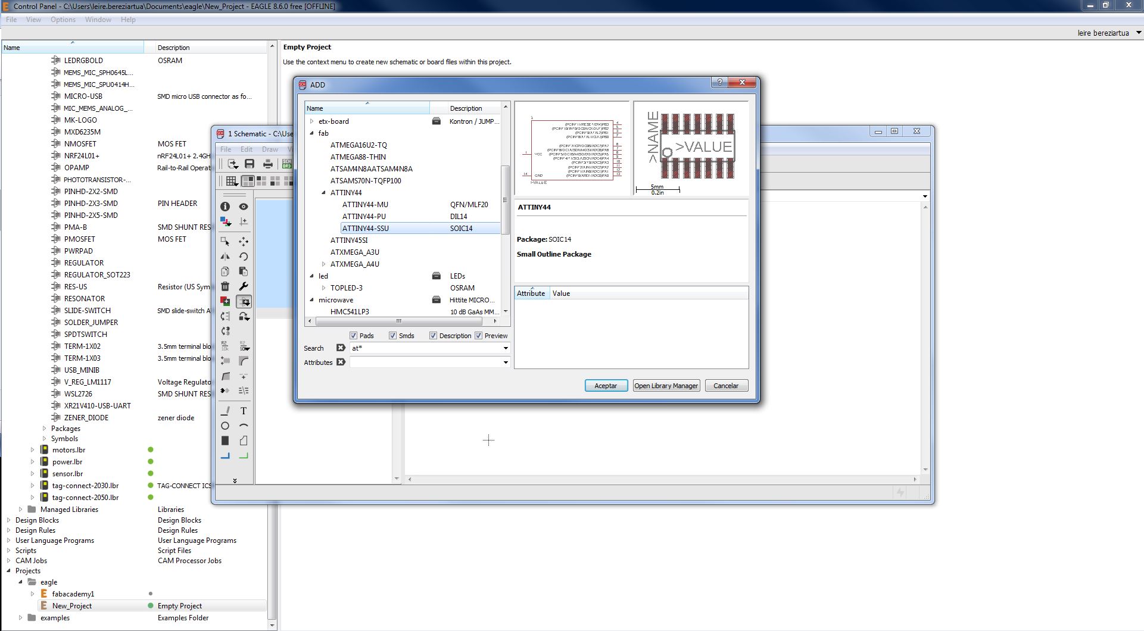
Task: Select the Text tool
Action: (x=244, y=411)
